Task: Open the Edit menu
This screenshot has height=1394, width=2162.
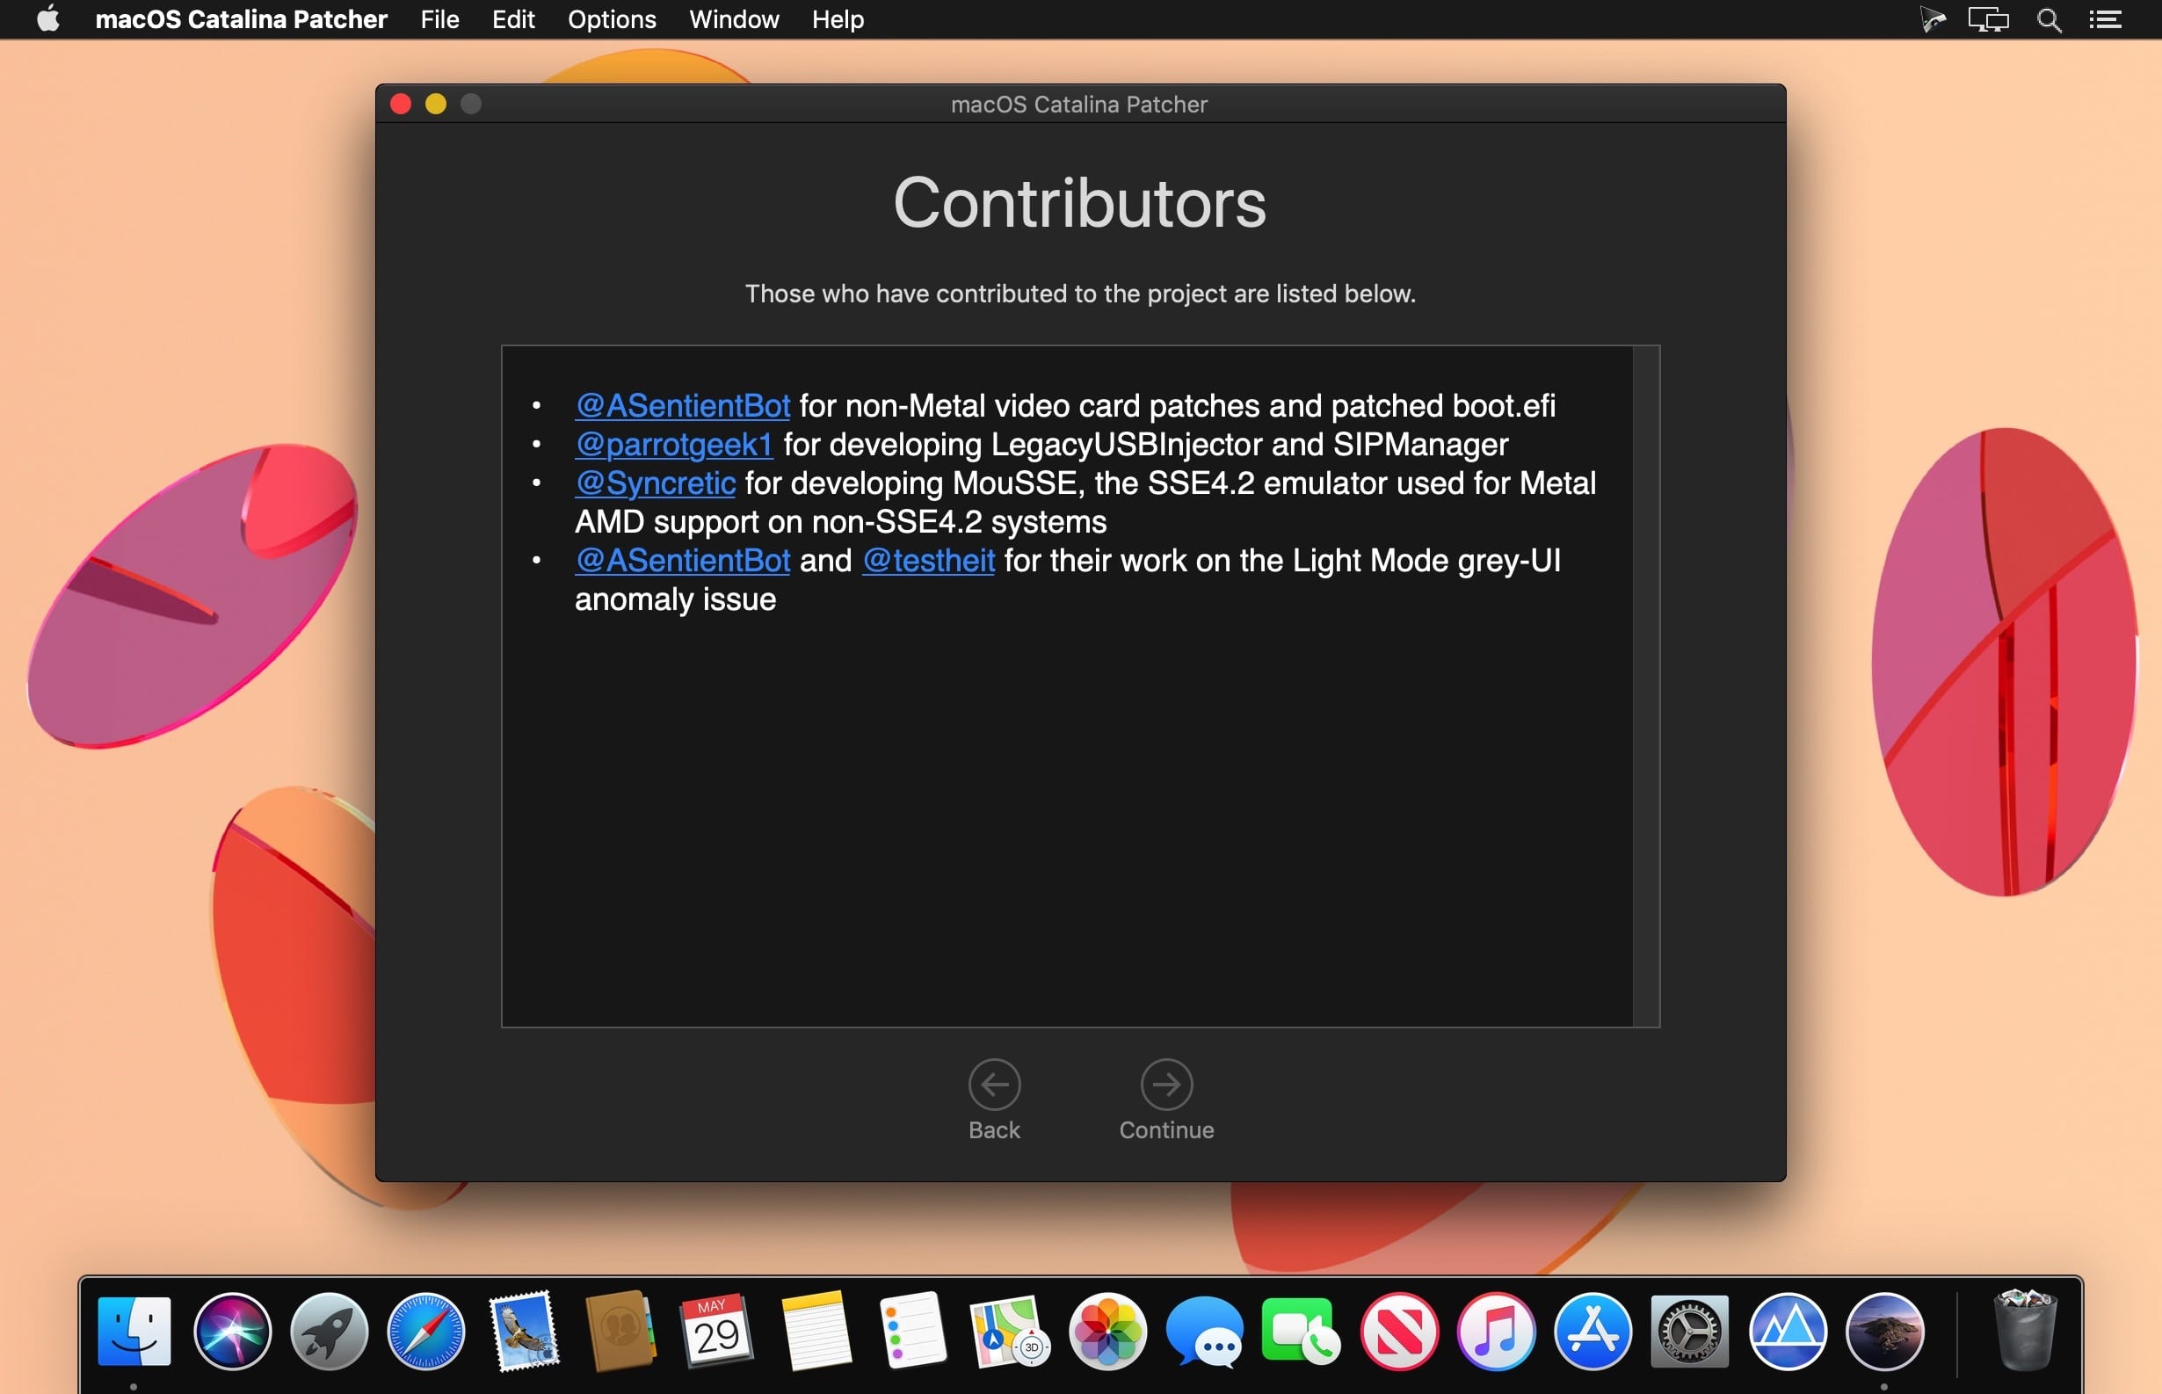Action: pyautogui.click(x=513, y=19)
